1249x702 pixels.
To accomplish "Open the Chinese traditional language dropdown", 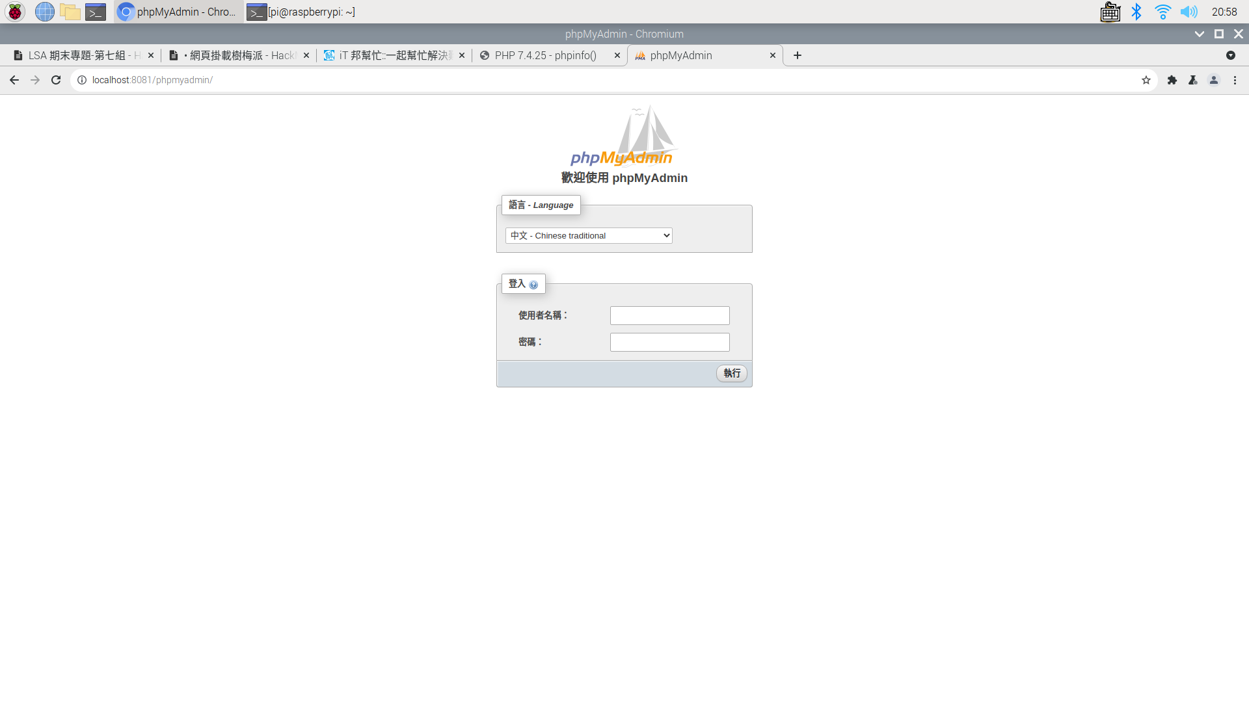I will pos(589,235).
